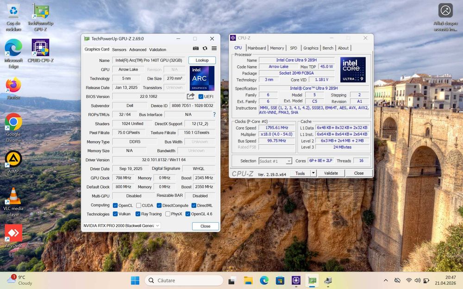Image resolution: width=463 pixels, height=289 pixels.
Task: Click the BIOS export share icon
Action: [190, 97]
